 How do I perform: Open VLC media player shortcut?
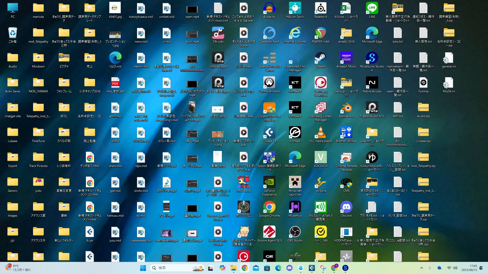(321, 133)
